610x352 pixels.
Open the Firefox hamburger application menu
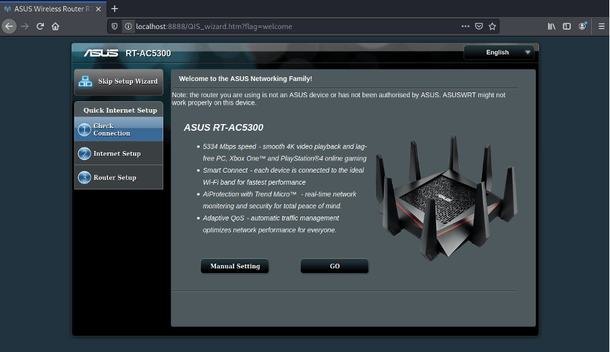click(599, 26)
